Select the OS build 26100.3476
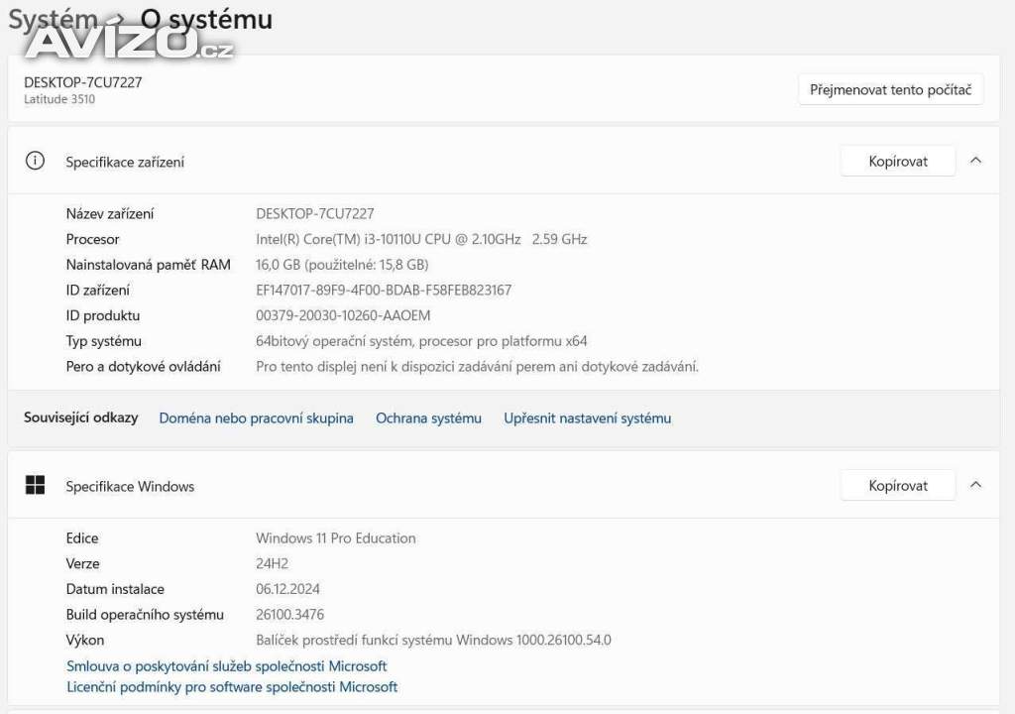The width and height of the screenshot is (1015, 714). [290, 614]
